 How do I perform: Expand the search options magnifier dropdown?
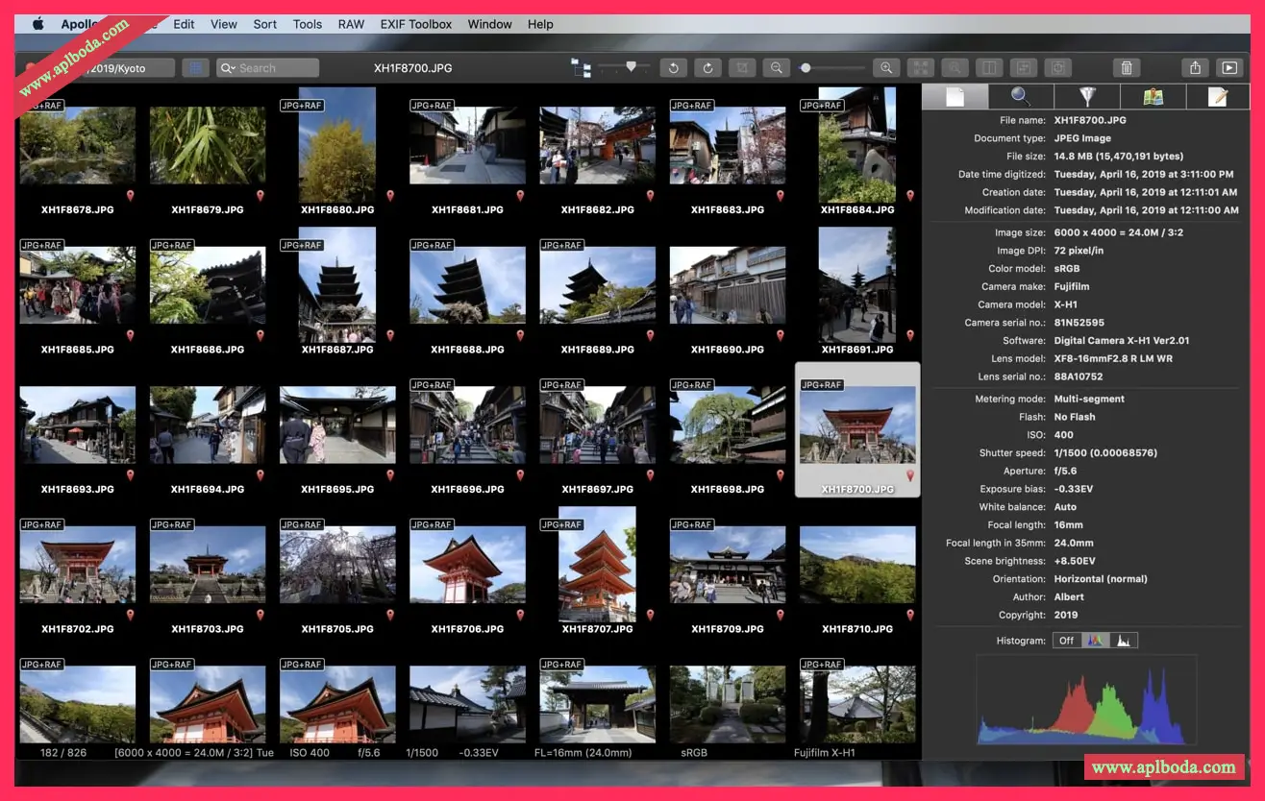(229, 68)
